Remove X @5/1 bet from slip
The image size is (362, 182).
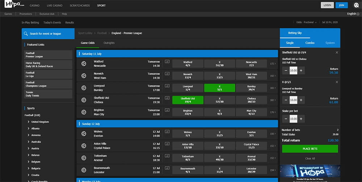pos(337,82)
